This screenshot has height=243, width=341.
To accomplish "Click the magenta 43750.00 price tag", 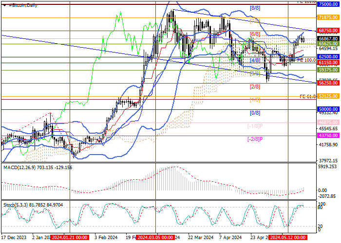I will point(328,136).
